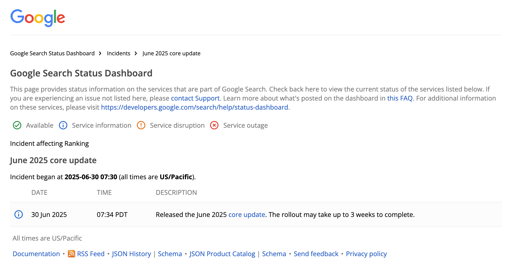514x274 pixels.
Task: Open the core update link in the description
Action: click(x=246, y=214)
